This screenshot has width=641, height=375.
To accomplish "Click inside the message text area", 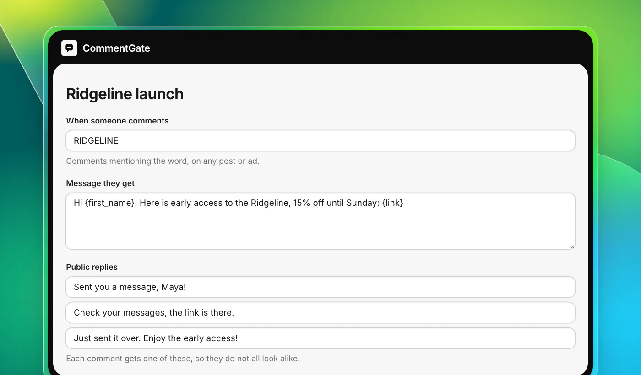I will click(320, 221).
